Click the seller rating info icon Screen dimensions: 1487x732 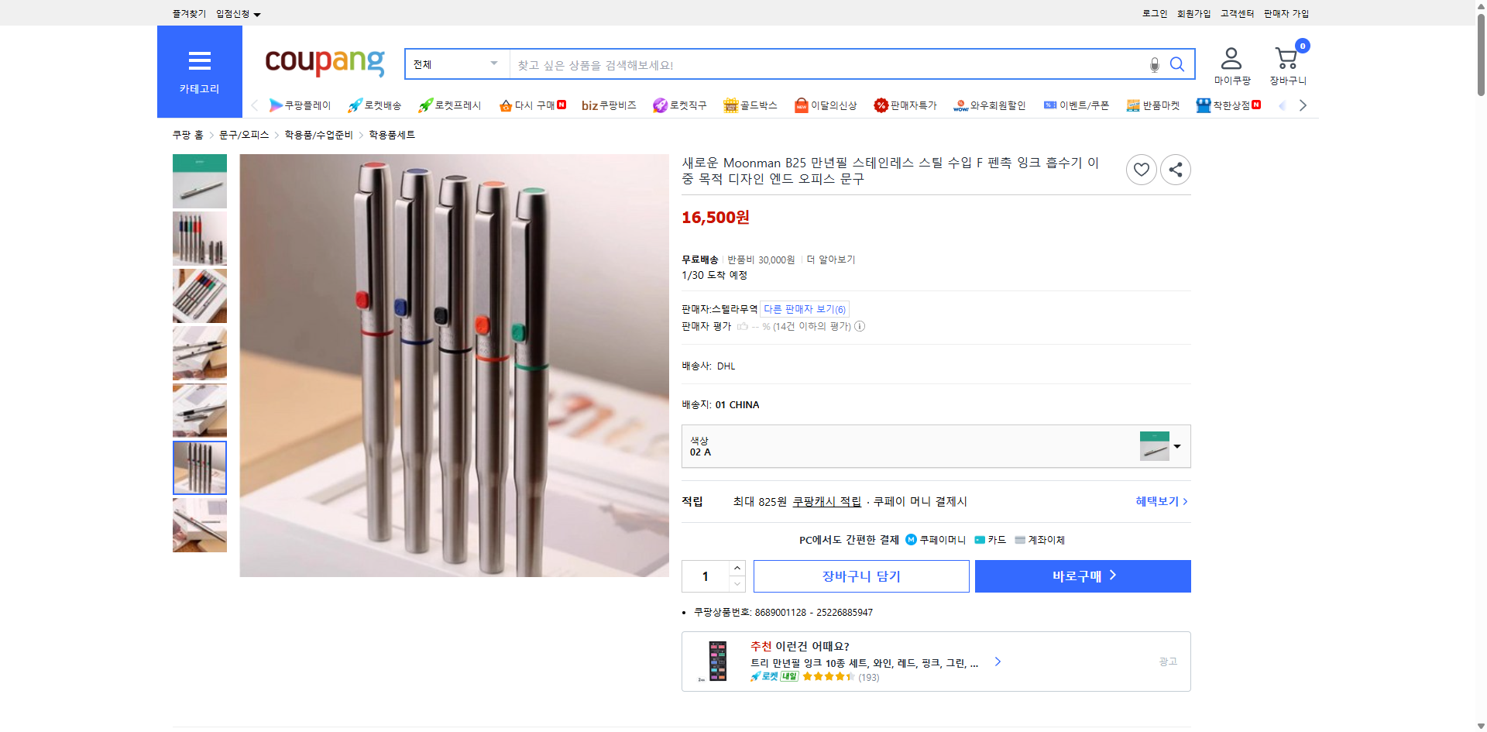[x=860, y=326]
